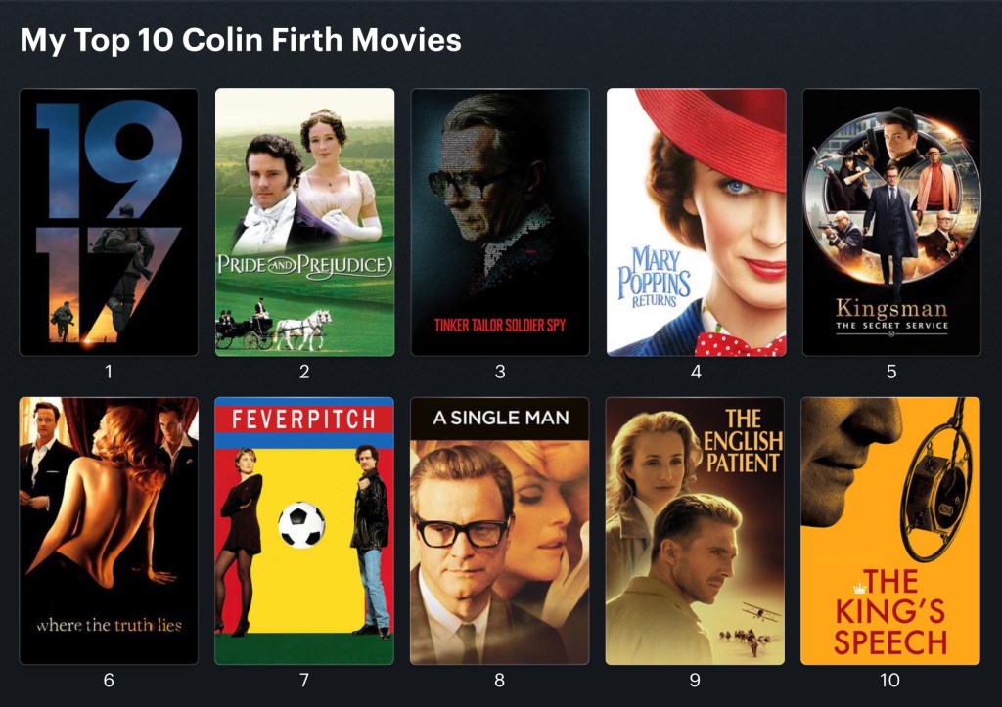This screenshot has width=1002, height=707.
Task: Click rank number 1 under 1917
Action: pos(109,371)
